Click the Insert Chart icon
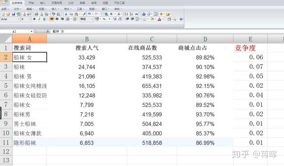 (144, 14)
